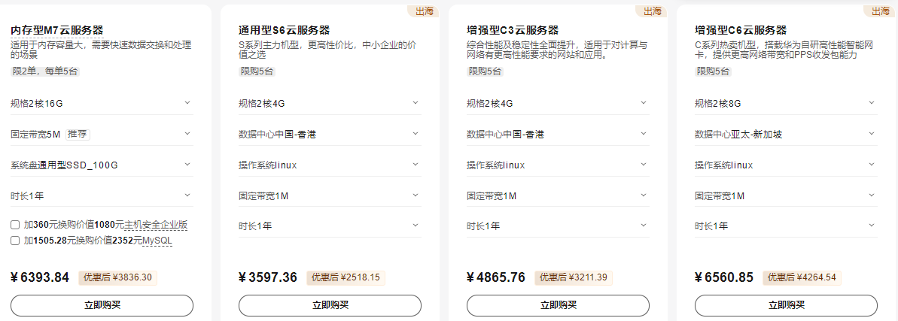Expand S6 操作系统linux dropdown
This screenshot has height=321, width=898.
[x=416, y=165]
